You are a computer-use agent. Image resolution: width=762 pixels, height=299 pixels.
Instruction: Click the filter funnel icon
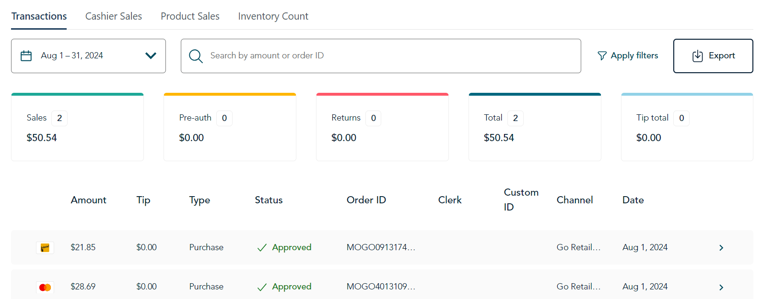[x=602, y=56]
